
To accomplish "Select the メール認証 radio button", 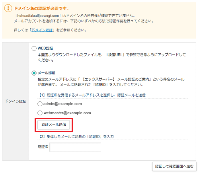I will pos(34,73).
